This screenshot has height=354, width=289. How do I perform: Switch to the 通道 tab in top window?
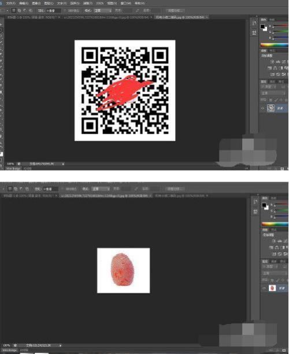[x=272, y=82]
